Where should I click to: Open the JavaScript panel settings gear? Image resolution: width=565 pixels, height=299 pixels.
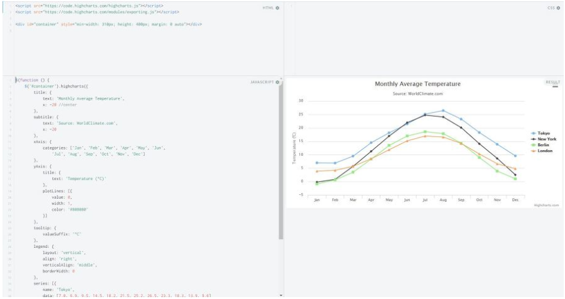coord(278,82)
